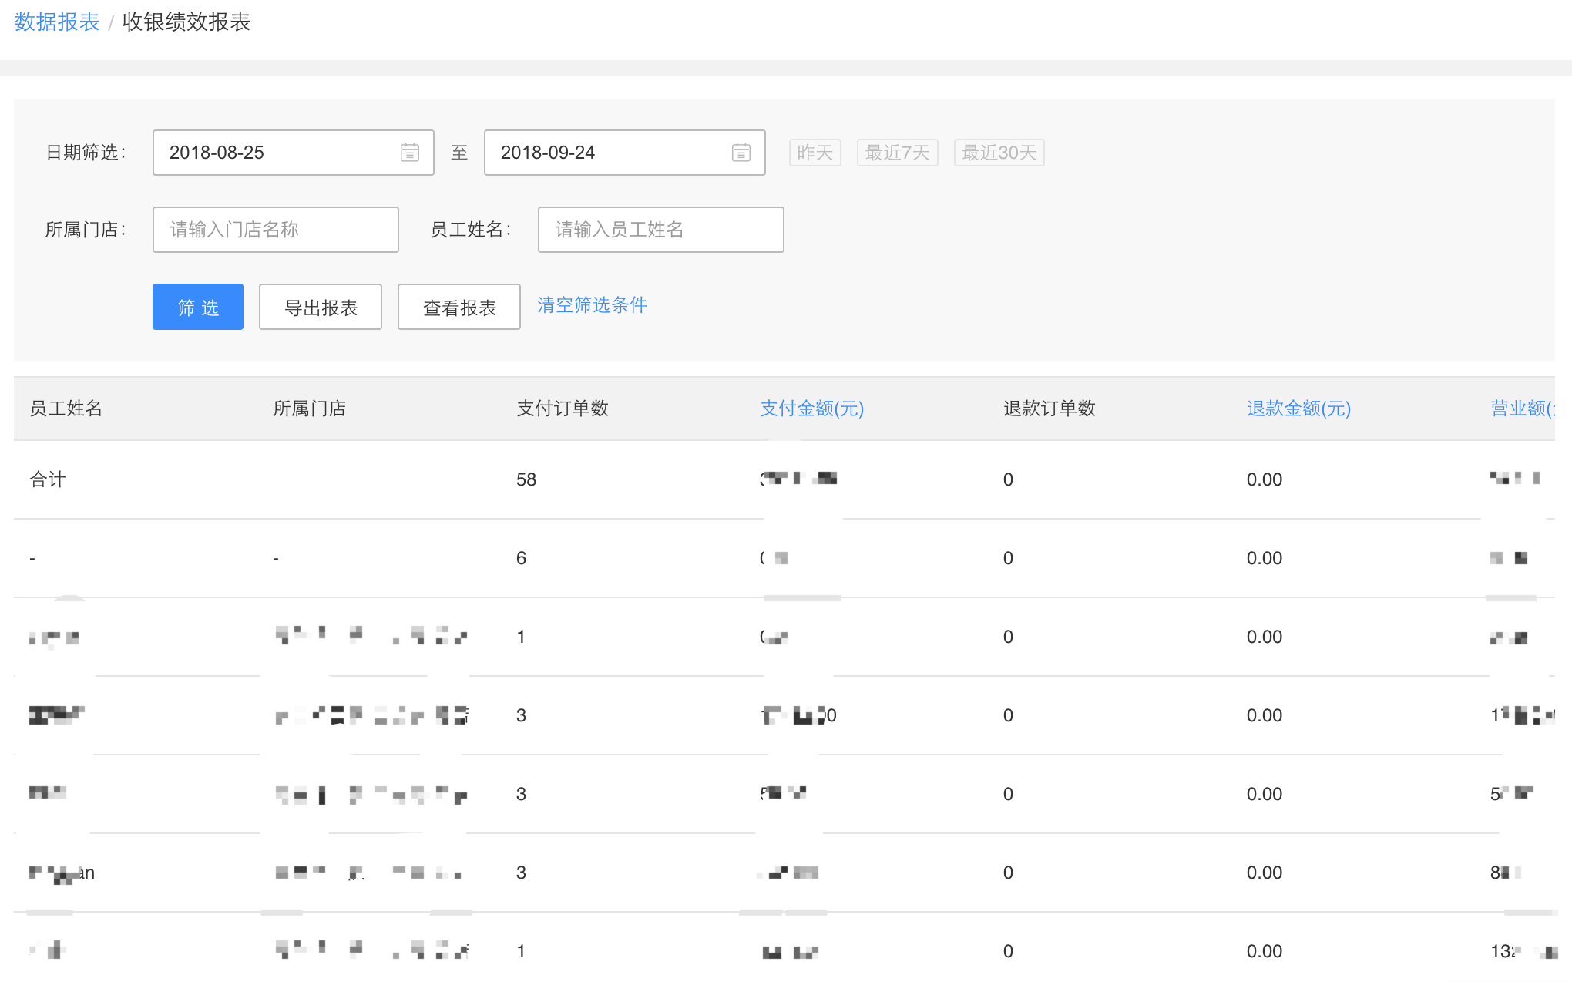Click the 支付订单数 column header

(563, 409)
